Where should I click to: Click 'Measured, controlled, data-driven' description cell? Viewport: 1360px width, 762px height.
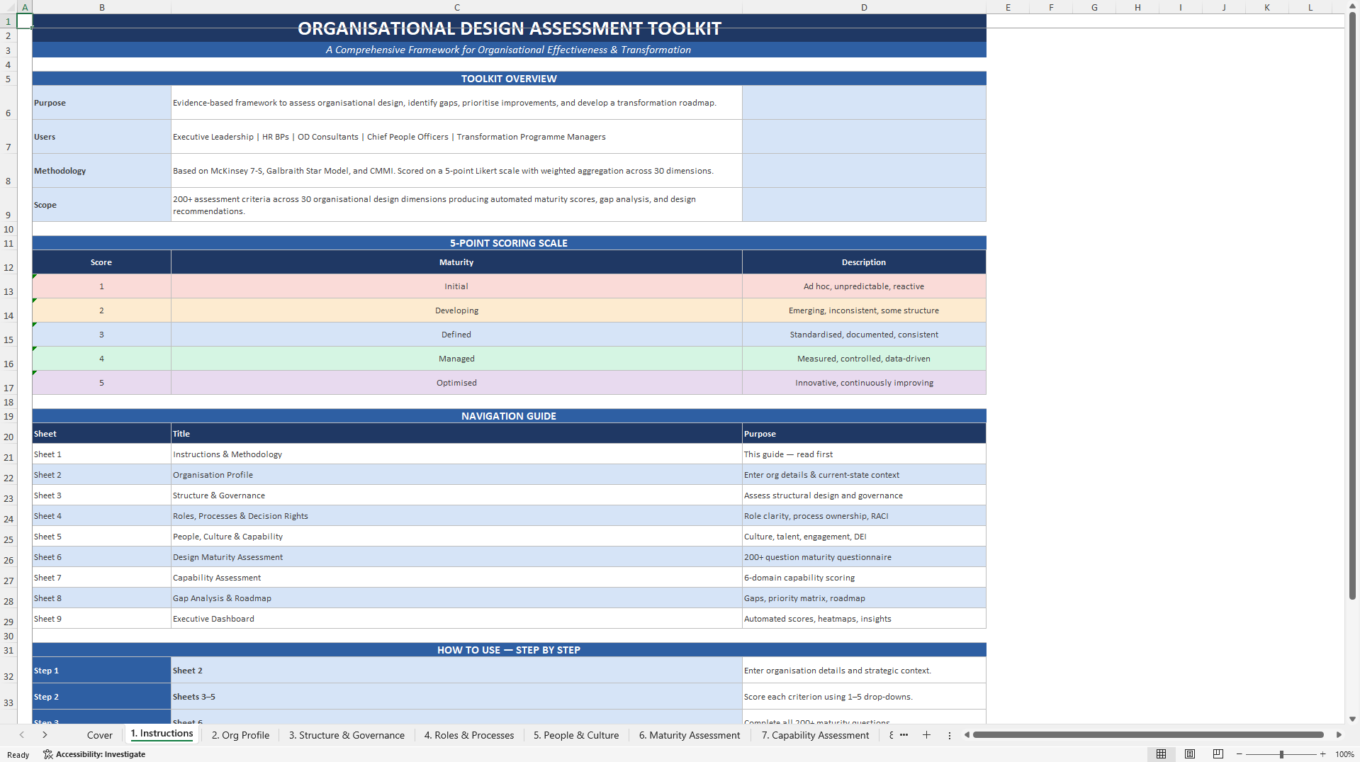coord(864,359)
